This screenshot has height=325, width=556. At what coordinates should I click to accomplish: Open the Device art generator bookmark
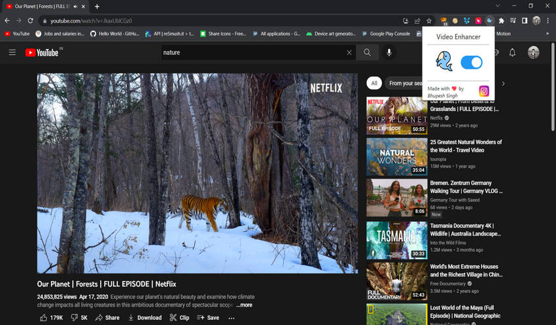point(331,33)
